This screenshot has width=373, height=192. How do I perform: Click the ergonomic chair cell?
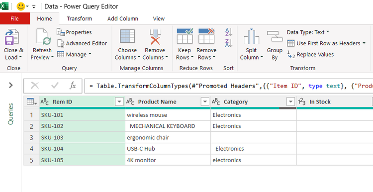(x=168, y=137)
